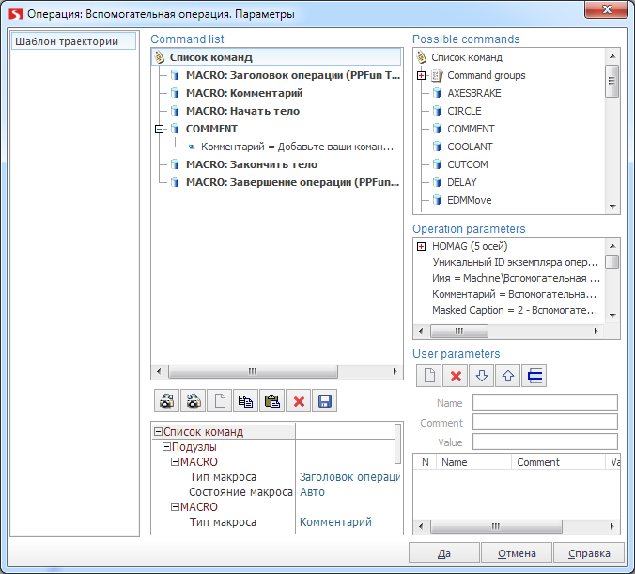Click the paste clipboard icon under command list
635x574 pixels.
272,401
